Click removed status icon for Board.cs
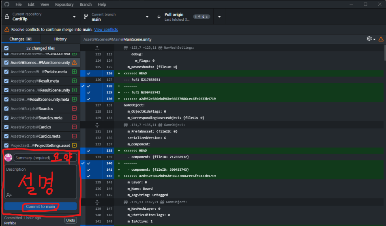Image resolution: width=386 pixels, height=226 pixels. click(74, 108)
